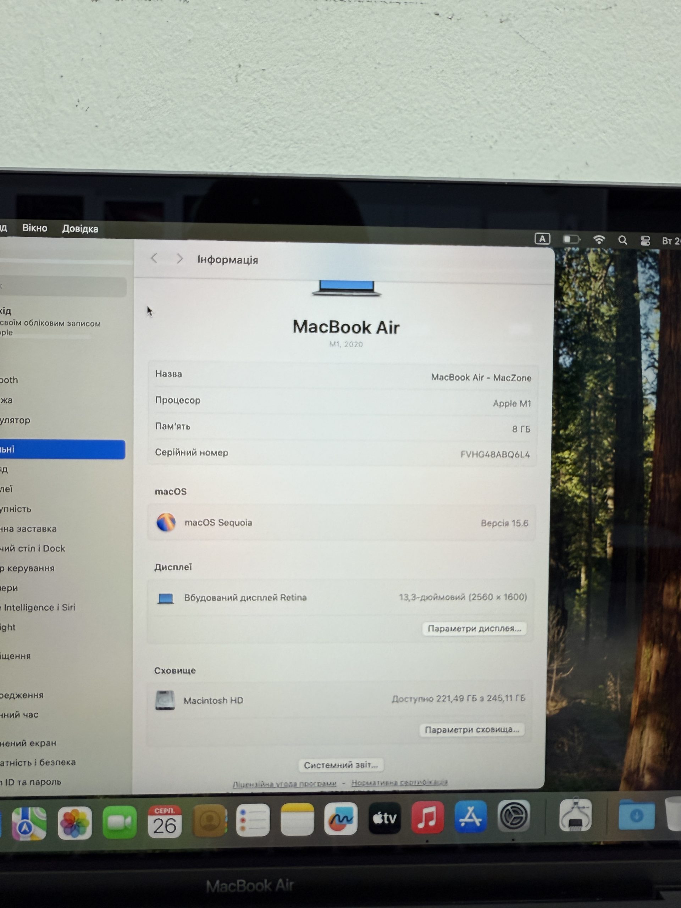Open Spotlight search in menu bar

[623, 240]
